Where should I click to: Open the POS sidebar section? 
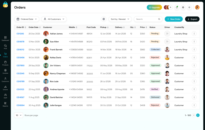click(x=5, y=47)
